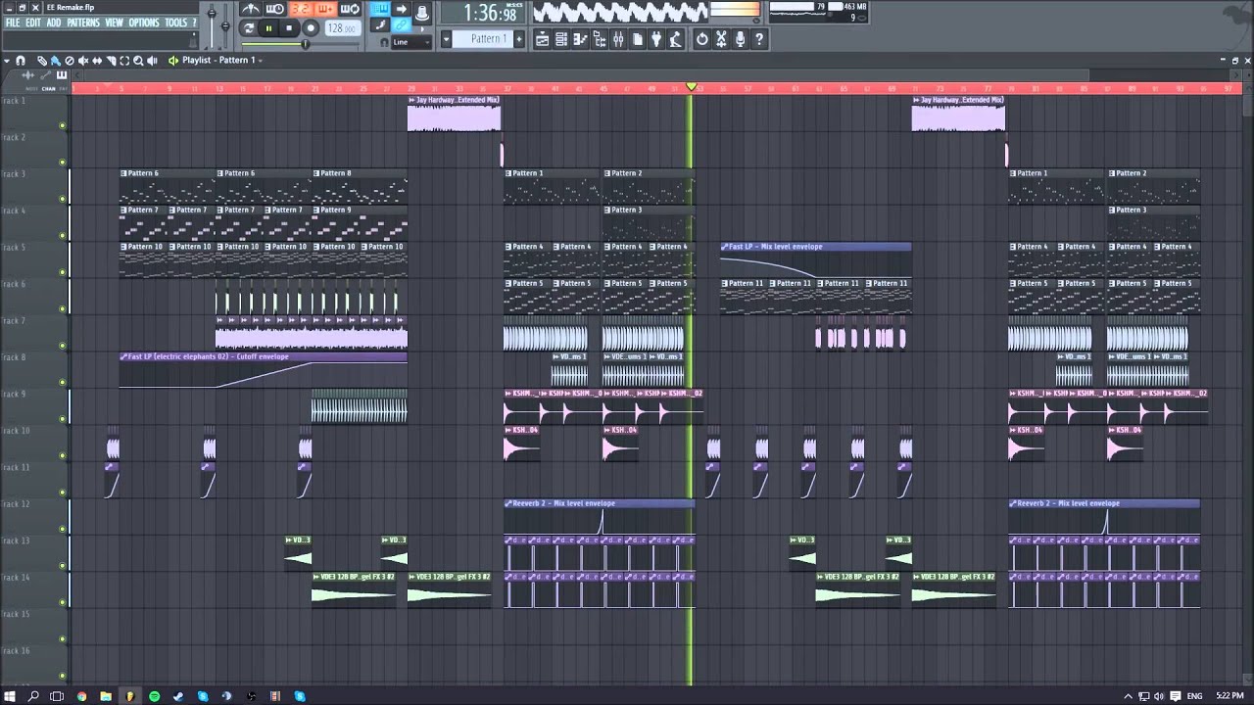This screenshot has height=705, width=1254.
Task: Click the one-click audio recording microphone
Action: (x=740, y=39)
